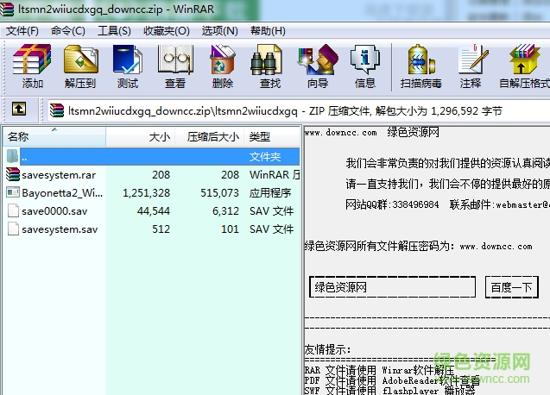Open the 查看 (View) toolbar icon
Screen dimensions: 550x395
[x=174, y=66]
